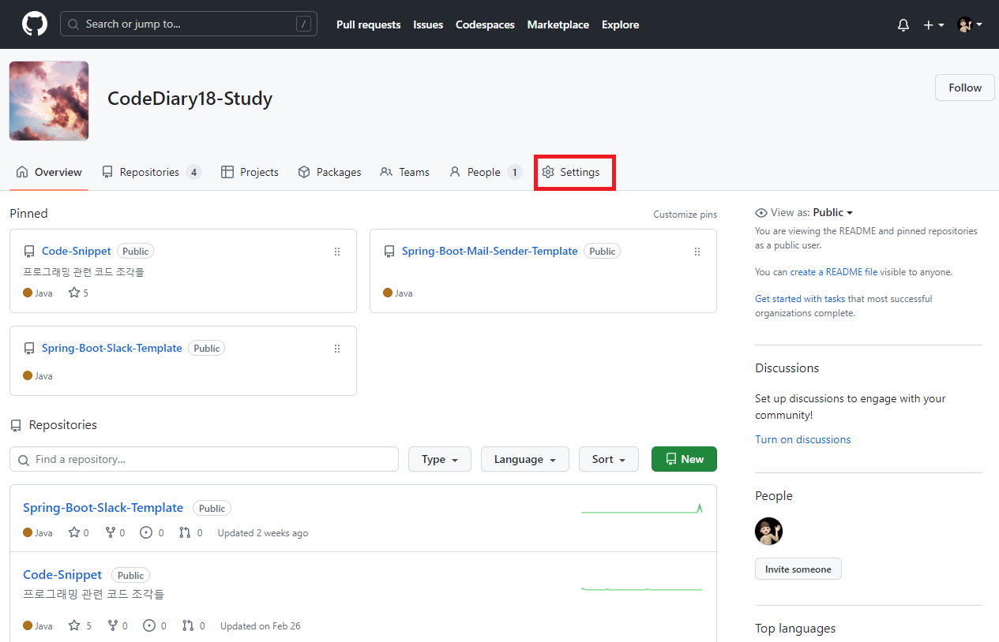Click the drag handle on Code-Snippet pin
The width and height of the screenshot is (999, 642).
(337, 252)
